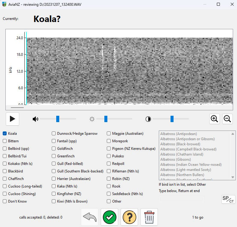Image resolution: width=237 pixels, height=227 pixels.
Task: Zoom out of the spectrogram
Action: point(227,119)
